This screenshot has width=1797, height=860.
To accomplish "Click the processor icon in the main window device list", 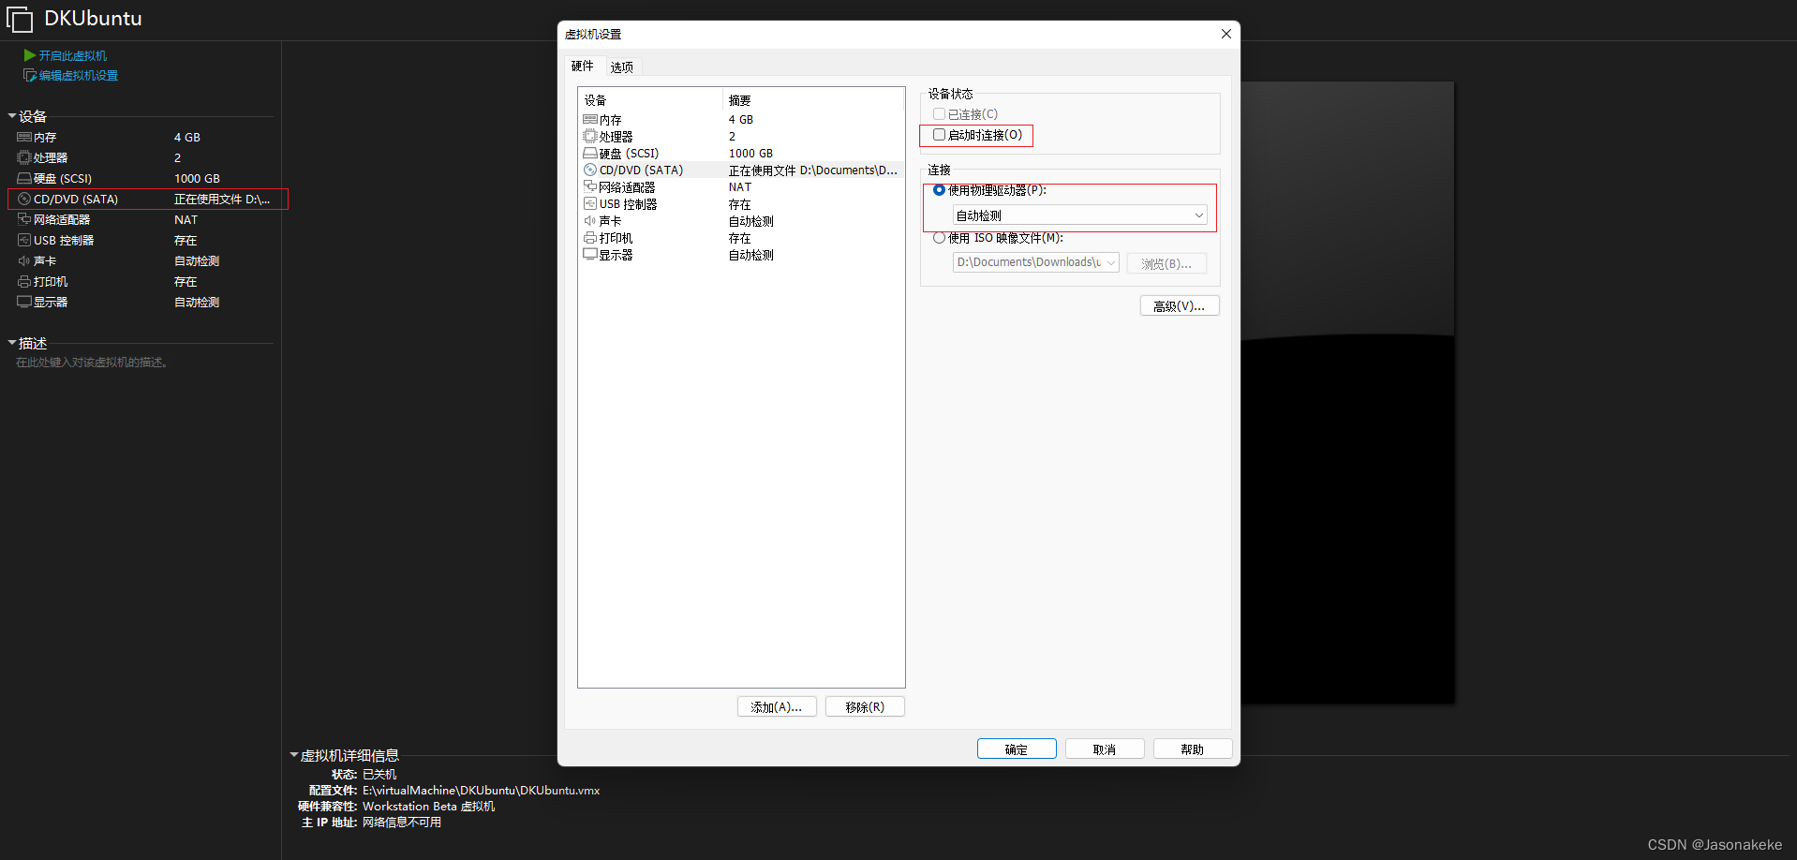I will (24, 157).
